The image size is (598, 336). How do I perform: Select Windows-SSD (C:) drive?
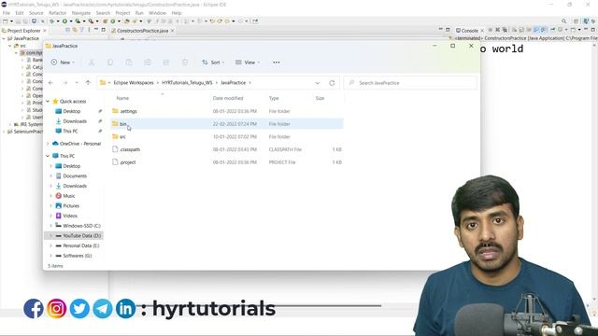[x=78, y=226]
